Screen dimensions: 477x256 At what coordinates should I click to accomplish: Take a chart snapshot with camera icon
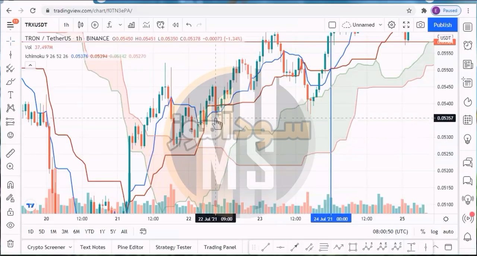coord(420,25)
